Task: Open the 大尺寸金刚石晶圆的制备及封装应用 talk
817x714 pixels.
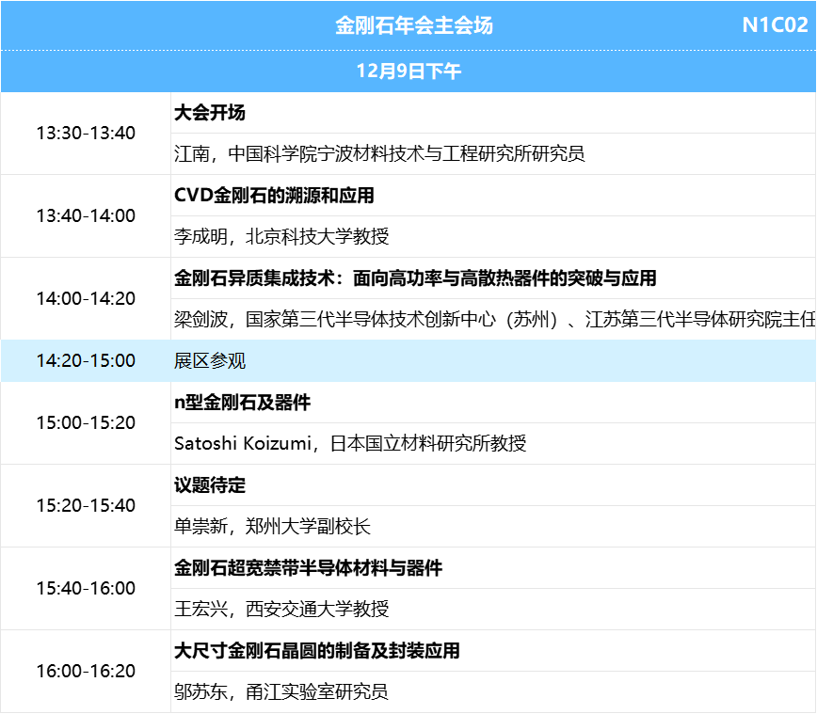Action: 317,651
